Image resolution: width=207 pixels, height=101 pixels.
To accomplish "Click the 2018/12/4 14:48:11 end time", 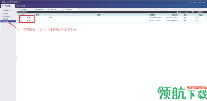I will tap(172, 18).
